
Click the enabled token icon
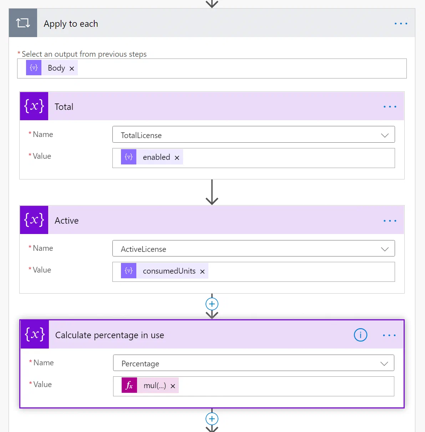(128, 157)
